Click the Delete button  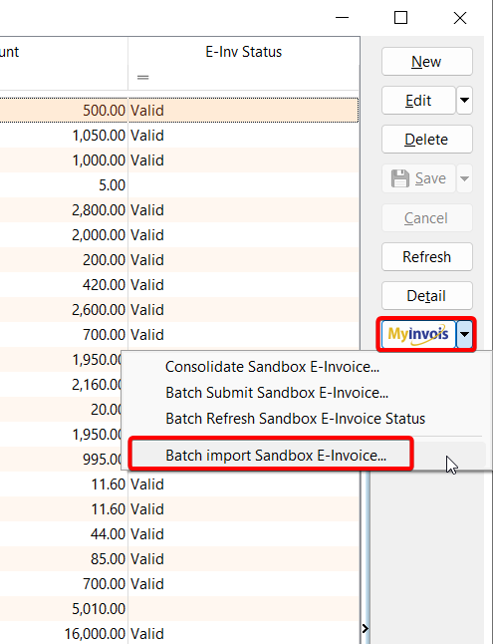point(427,140)
